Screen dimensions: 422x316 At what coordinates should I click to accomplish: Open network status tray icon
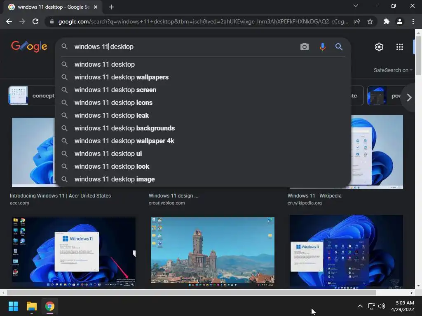point(371,306)
